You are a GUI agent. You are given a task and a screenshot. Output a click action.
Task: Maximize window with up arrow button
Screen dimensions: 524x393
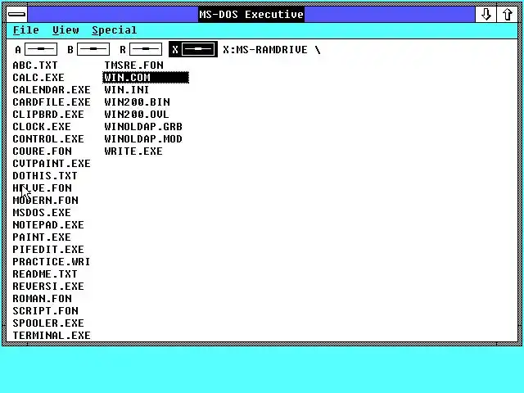508,15
